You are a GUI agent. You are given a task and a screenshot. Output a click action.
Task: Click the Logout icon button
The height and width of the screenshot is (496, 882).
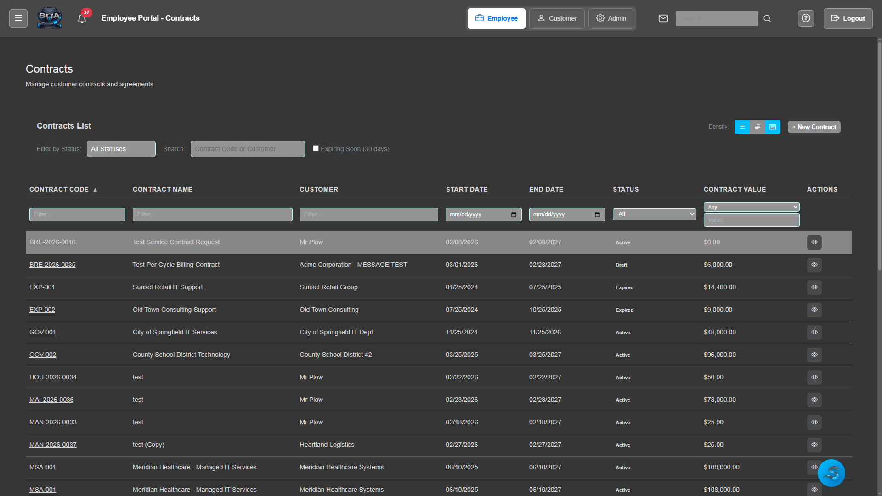(848, 18)
